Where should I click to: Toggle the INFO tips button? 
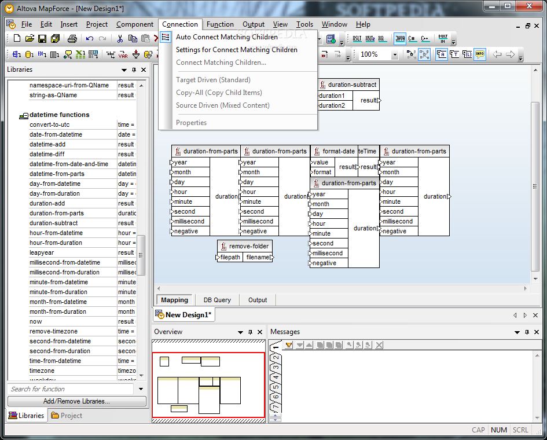click(480, 54)
